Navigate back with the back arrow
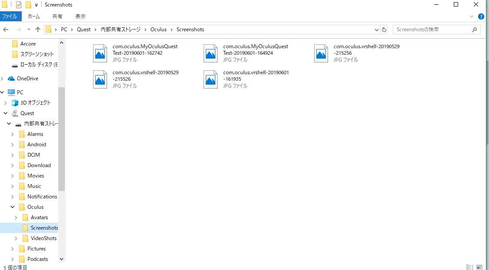489x270 pixels. point(6,29)
